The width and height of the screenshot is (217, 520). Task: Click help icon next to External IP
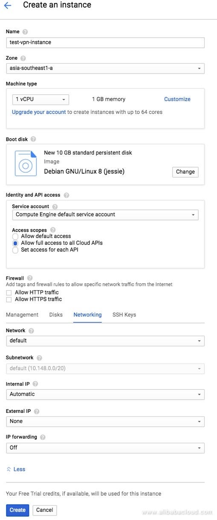pos(37,411)
